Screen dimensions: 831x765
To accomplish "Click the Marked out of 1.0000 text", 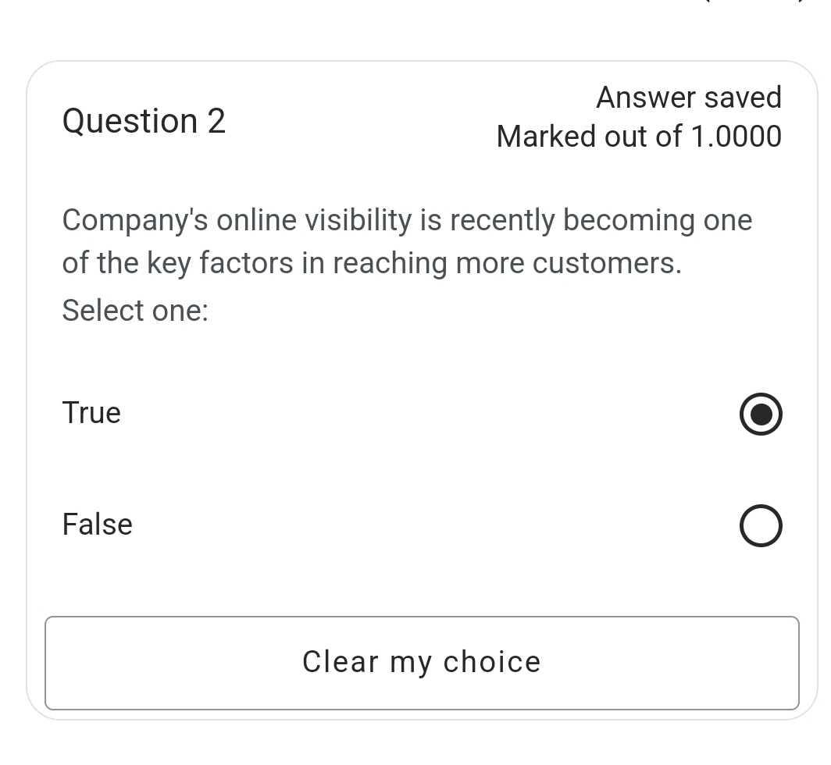I will click(x=638, y=137).
